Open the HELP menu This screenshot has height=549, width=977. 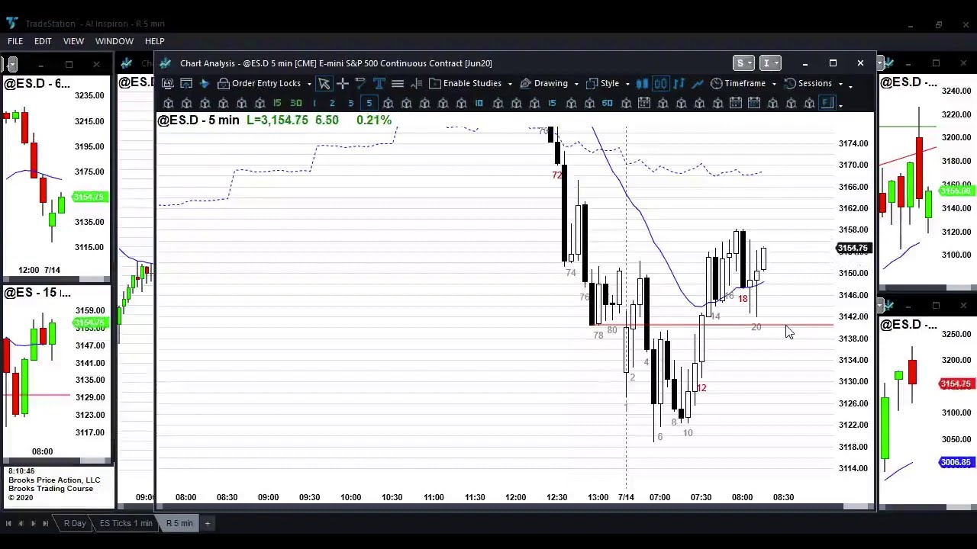[154, 41]
